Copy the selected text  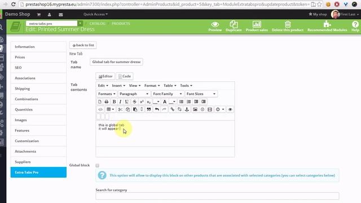[127, 109]
